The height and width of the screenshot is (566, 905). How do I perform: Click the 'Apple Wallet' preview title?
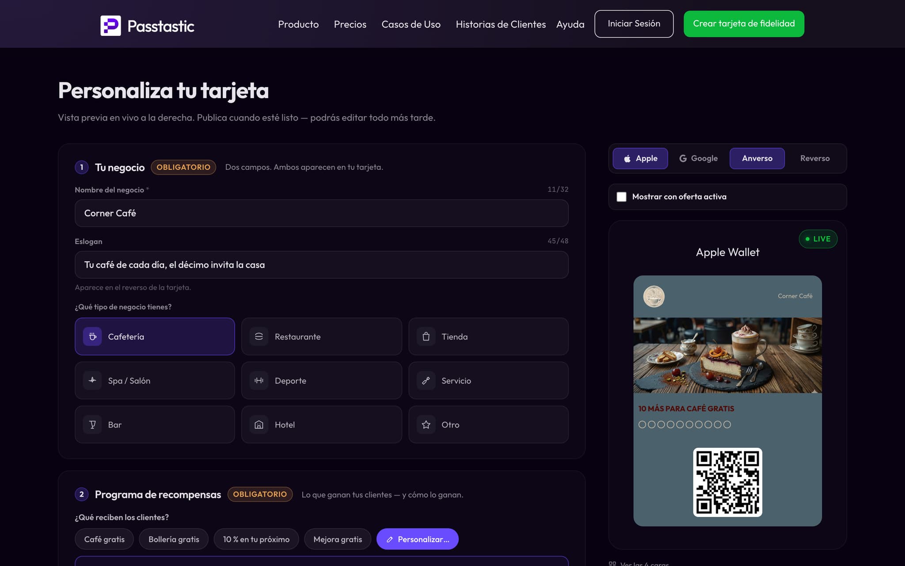point(727,252)
